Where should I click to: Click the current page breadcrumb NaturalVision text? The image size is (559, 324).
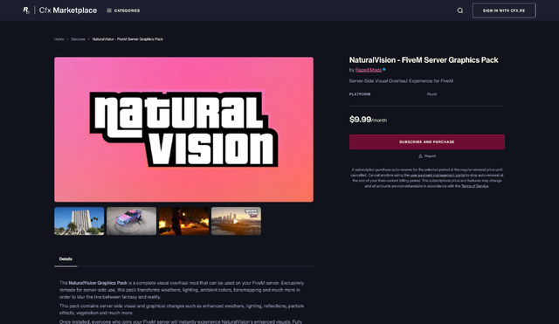tap(128, 39)
